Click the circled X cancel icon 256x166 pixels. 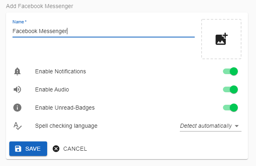56,149
